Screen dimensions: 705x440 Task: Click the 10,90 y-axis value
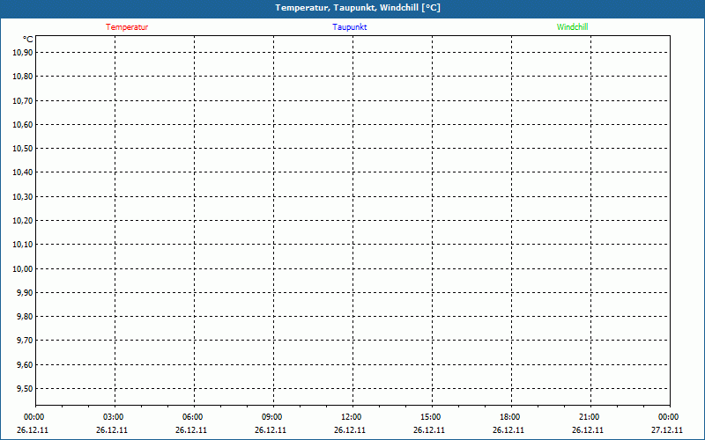[23, 53]
